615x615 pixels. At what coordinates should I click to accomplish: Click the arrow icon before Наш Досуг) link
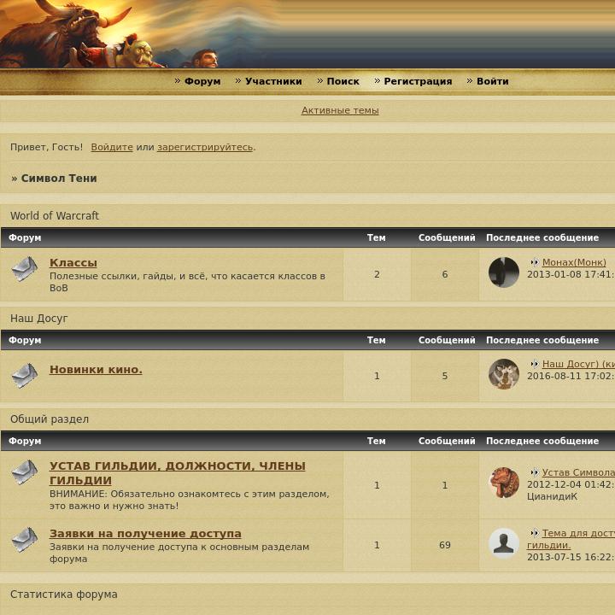point(534,364)
